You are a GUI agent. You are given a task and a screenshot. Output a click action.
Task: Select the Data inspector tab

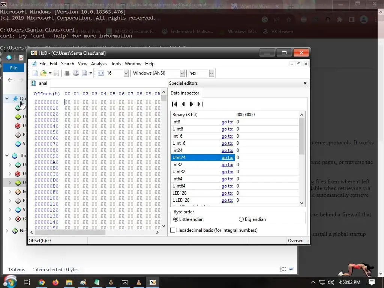[184, 93]
